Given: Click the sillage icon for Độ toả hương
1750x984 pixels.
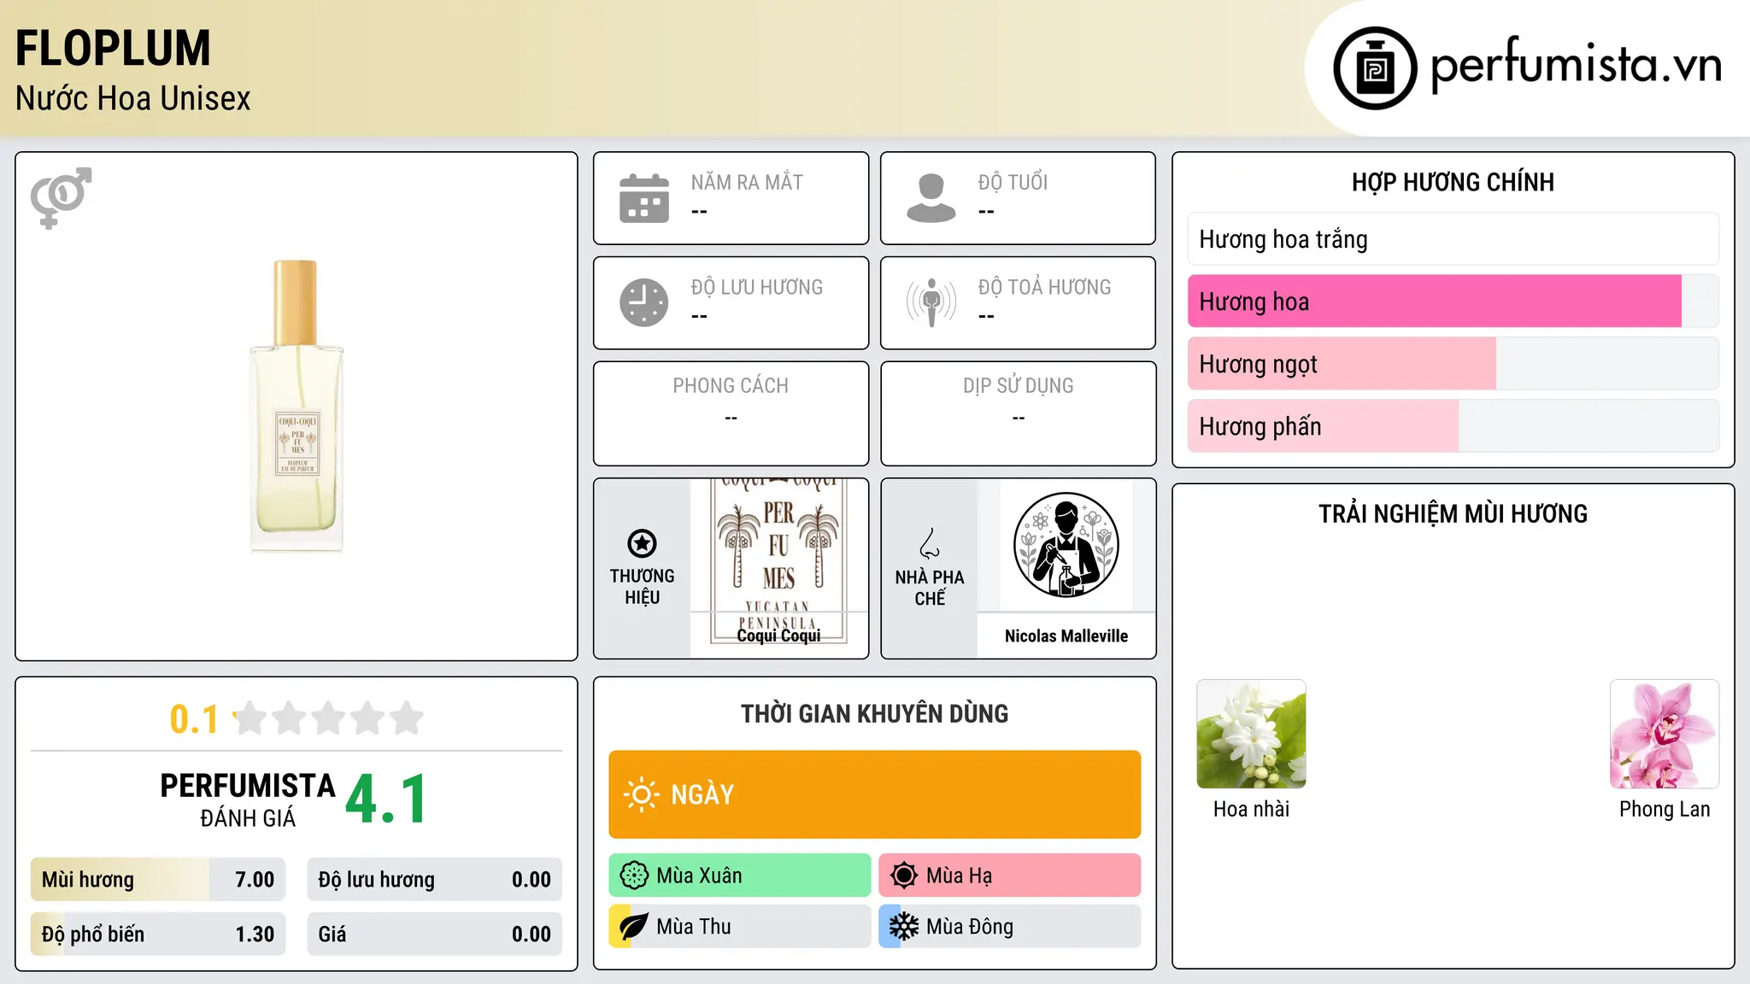Looking at the screenshot, I should [x=931, y=302].
